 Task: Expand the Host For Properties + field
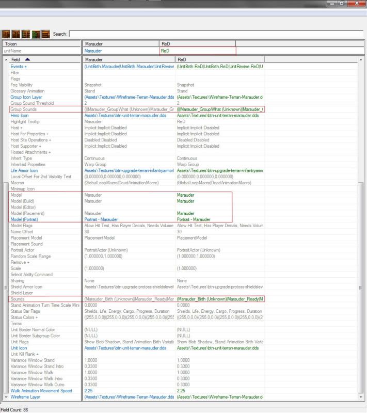click(x=29, y=134)
